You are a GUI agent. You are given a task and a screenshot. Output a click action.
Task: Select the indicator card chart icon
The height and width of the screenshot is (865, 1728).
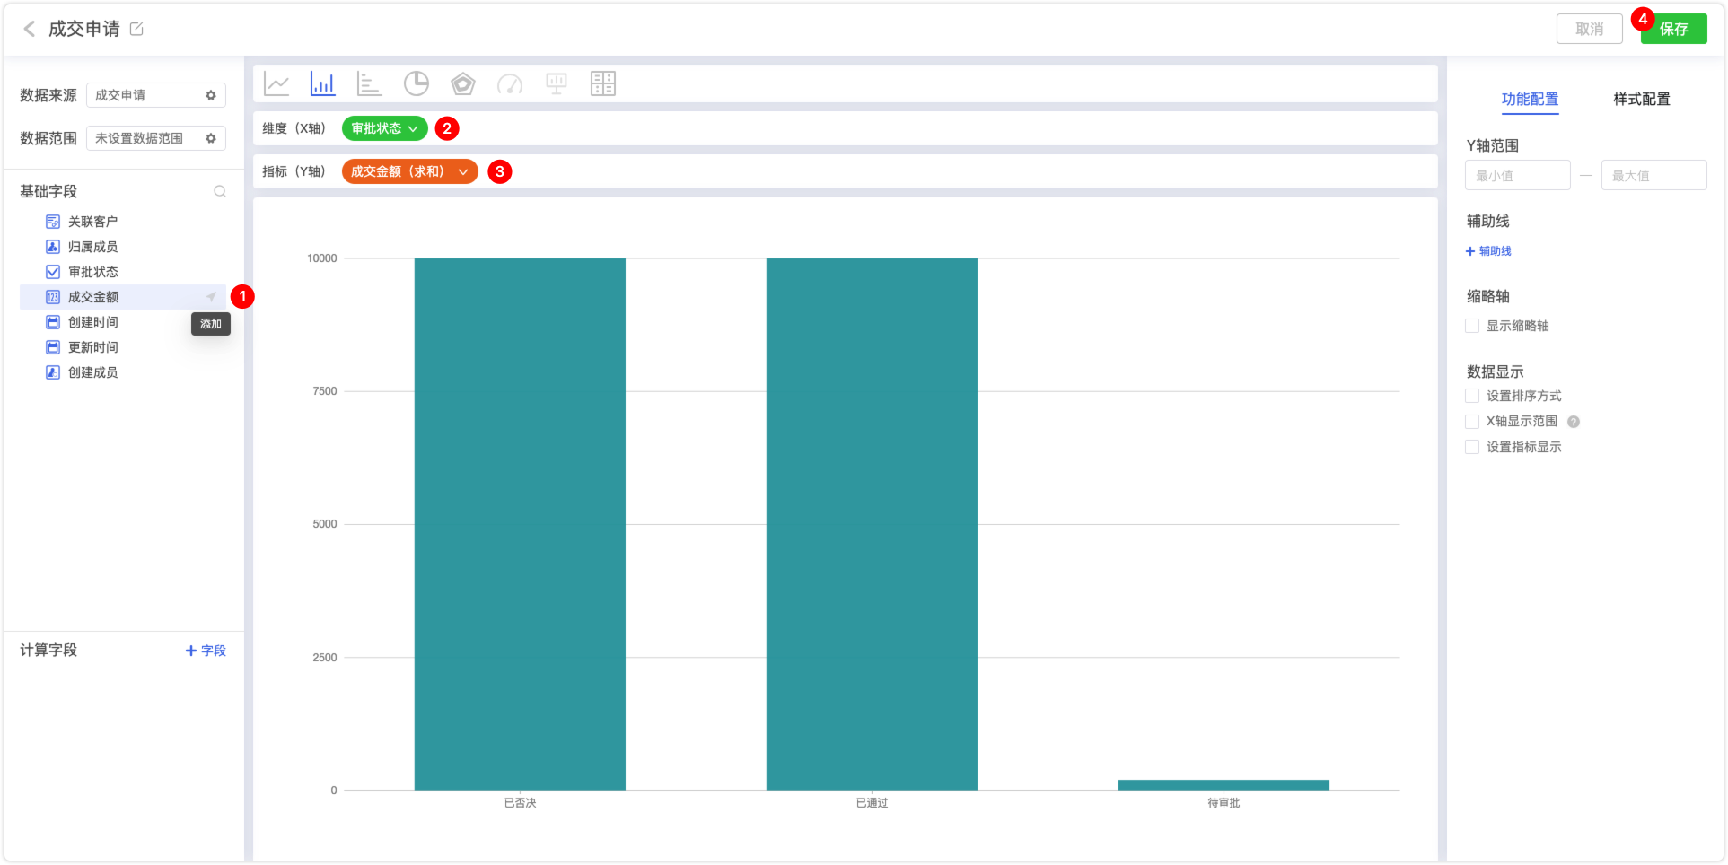pyautogui.click(x=557, y=83)
